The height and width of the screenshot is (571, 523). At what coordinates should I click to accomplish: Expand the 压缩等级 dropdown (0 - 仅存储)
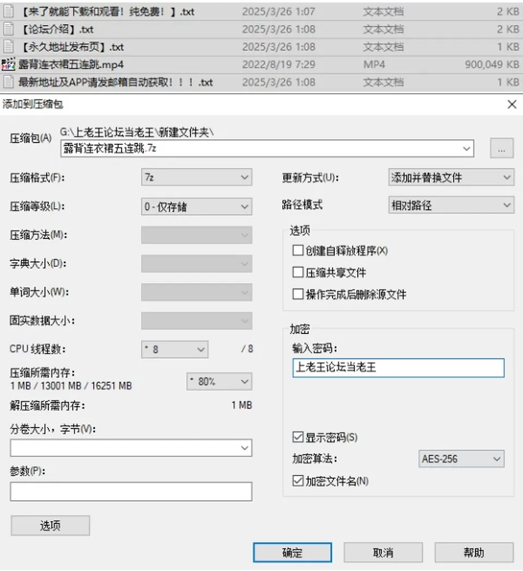(x=197, y=206)
